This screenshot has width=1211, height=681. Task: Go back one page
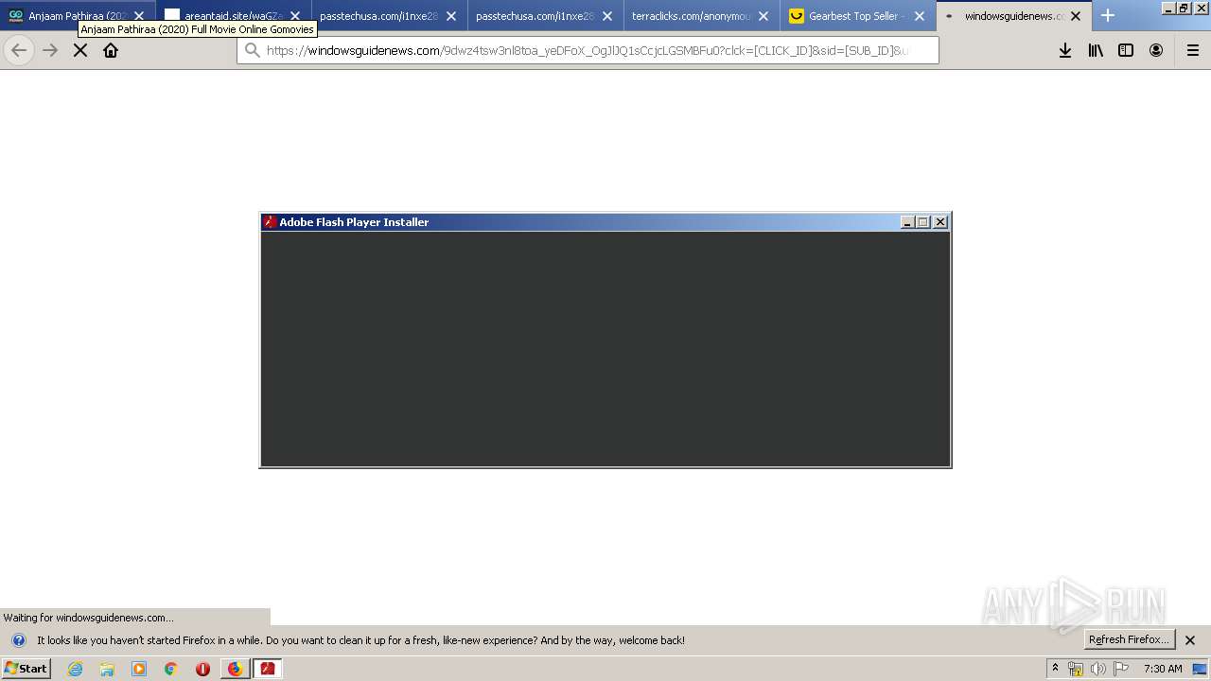19,50
